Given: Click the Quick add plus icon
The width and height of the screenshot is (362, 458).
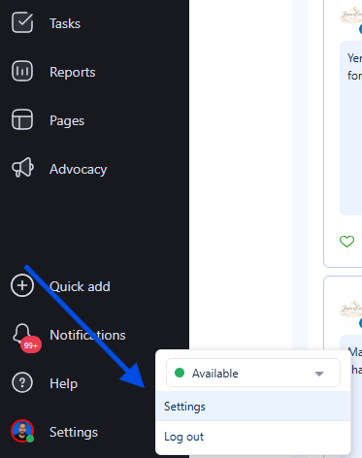Looking at the screenshot, I should pyautogui.click(x=22, y=285).
